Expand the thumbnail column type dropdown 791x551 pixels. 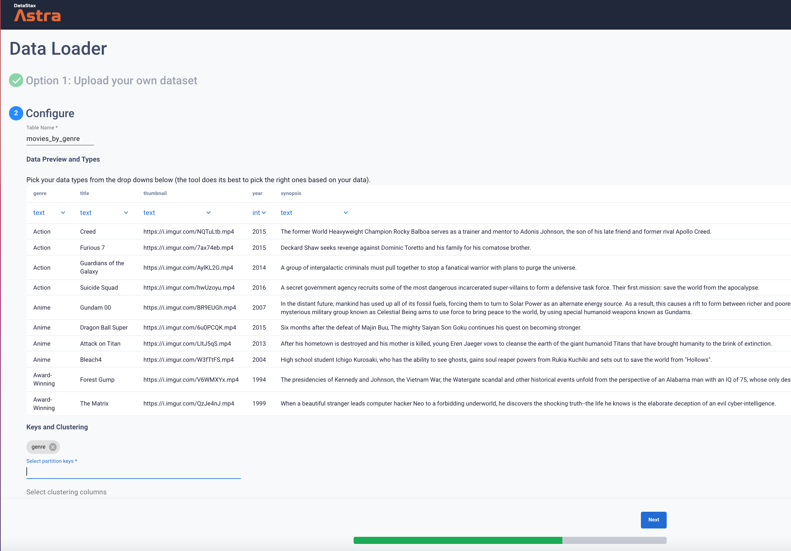(x=177, y=213)
